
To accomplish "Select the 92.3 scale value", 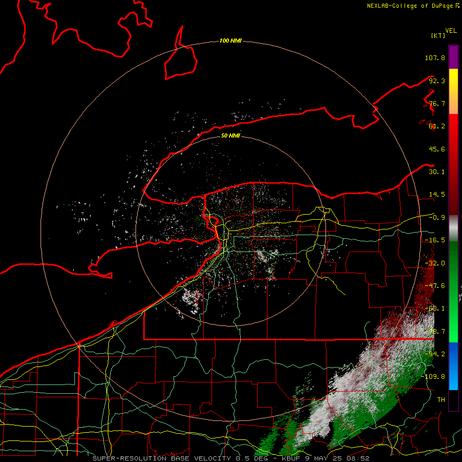I will (x=437, y=81).
